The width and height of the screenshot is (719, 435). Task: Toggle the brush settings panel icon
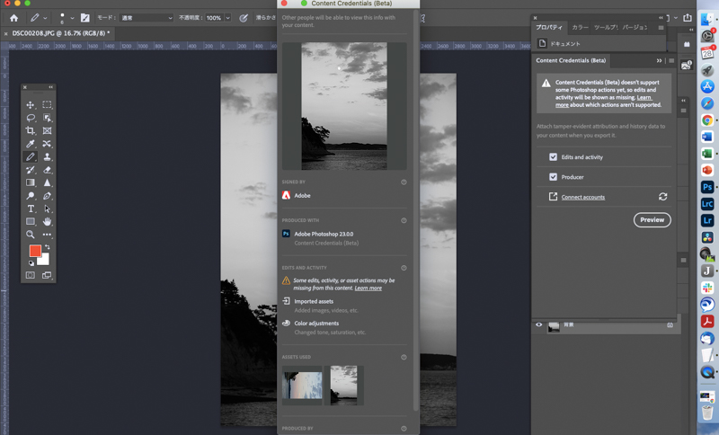85,18
